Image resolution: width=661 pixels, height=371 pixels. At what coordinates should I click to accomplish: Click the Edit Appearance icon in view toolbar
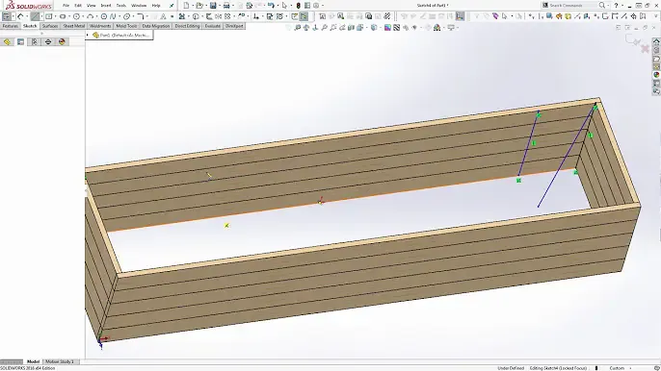pos(437,28)
